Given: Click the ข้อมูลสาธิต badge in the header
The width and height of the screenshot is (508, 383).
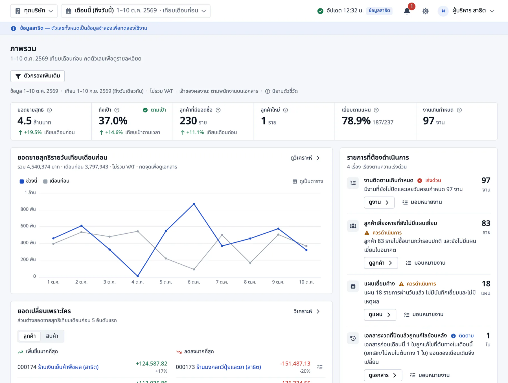Looking at the screenshot, I should [379, 11].
